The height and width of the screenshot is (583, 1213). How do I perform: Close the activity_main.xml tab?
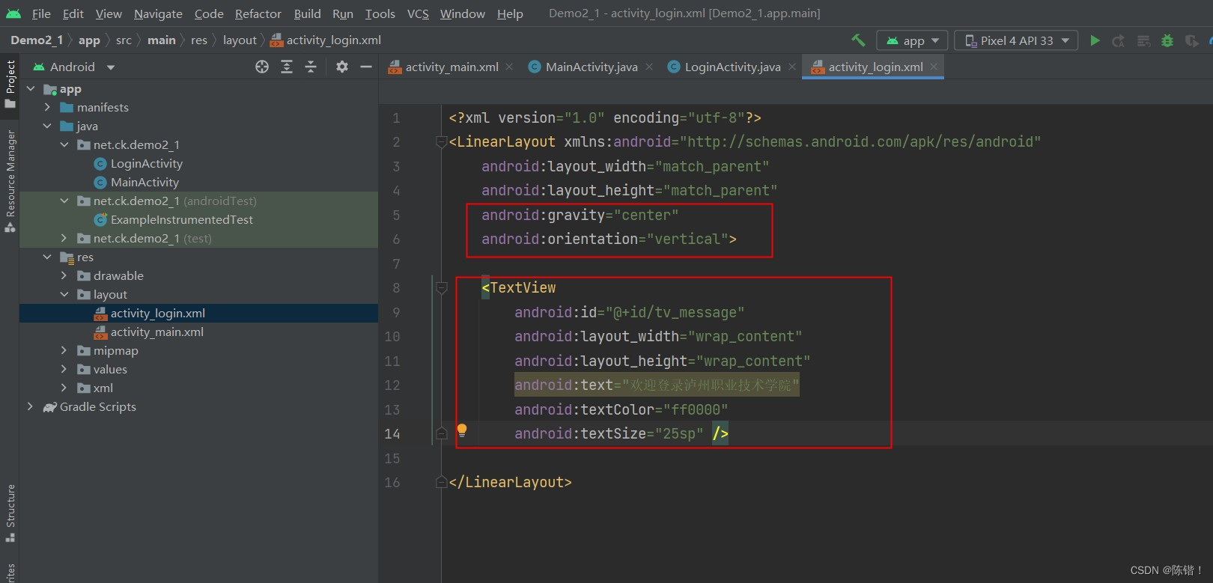509,67
